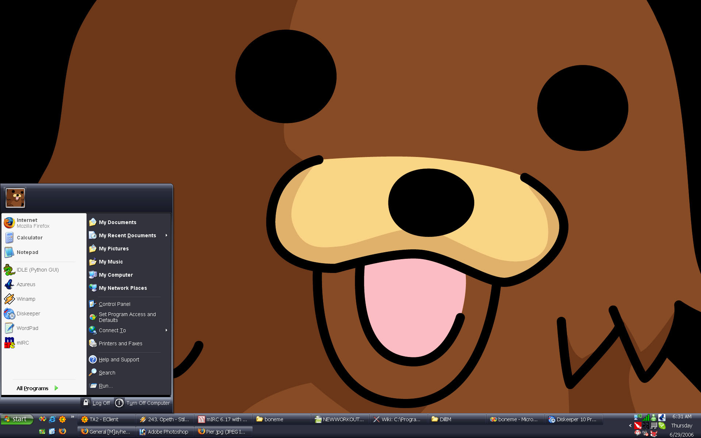Launch MSN quick launch icon
The height and width of the screenshot is (438, 701).
pos(43,419)
